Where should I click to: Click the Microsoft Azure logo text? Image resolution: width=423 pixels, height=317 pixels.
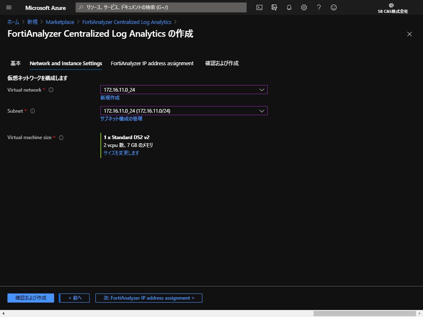45,8
